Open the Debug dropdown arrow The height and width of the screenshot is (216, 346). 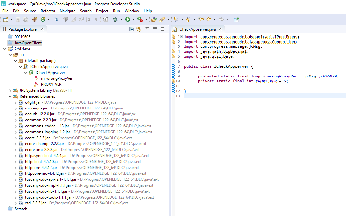pyautogui.click(x=121, y=19)
